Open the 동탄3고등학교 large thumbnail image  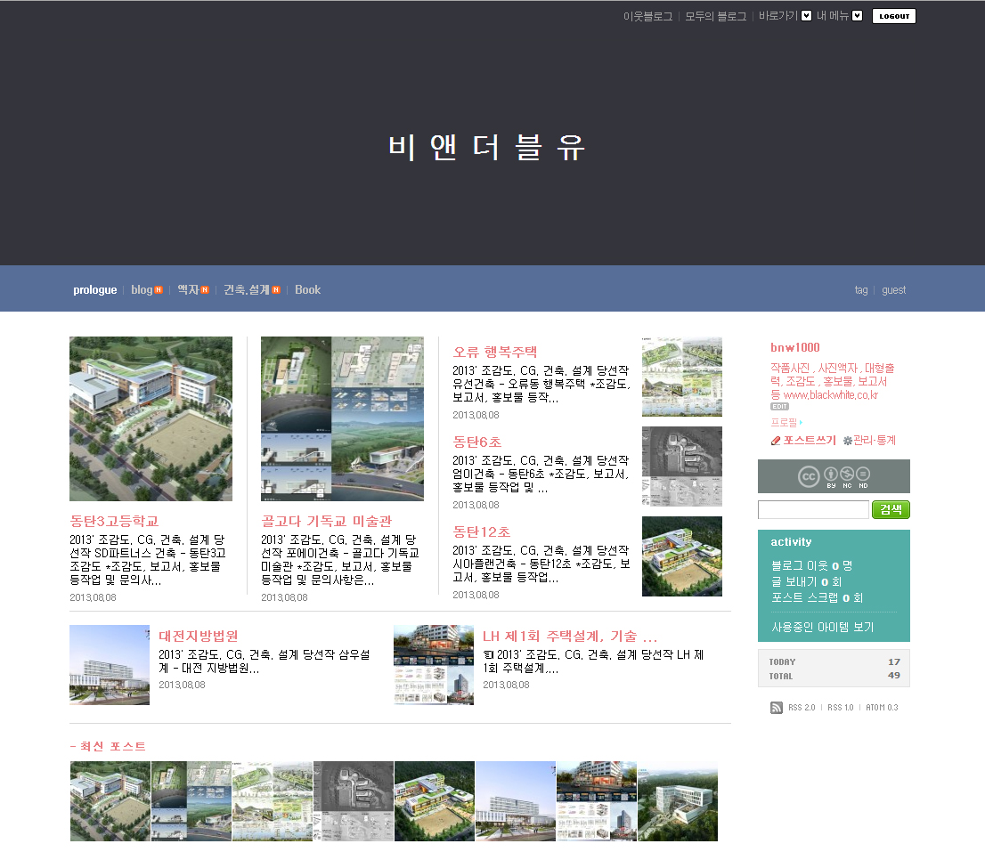[x=151, y=418]
